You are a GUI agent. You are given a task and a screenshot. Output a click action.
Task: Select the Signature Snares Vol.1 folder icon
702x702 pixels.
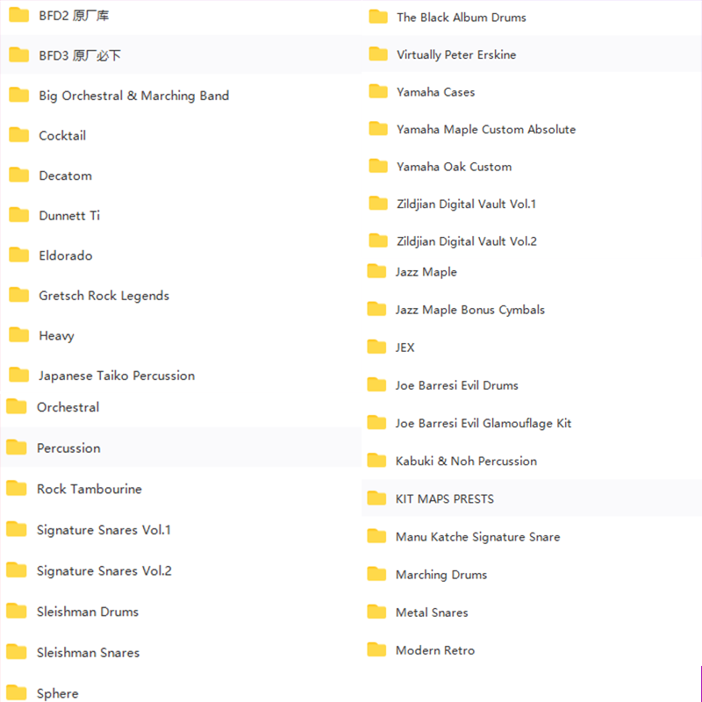17,529
